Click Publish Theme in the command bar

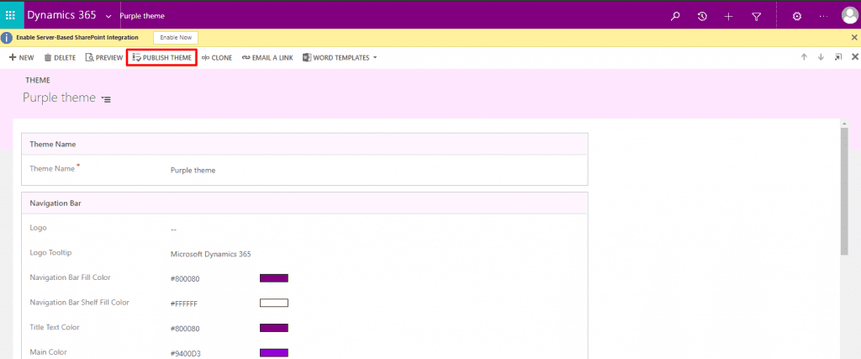point(161,58)
